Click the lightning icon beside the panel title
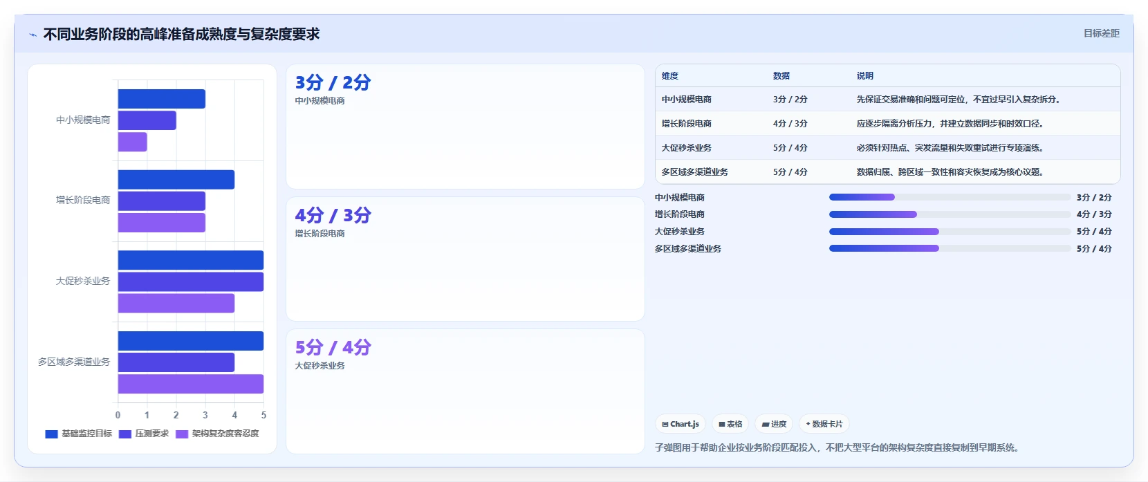 [33, 35]
